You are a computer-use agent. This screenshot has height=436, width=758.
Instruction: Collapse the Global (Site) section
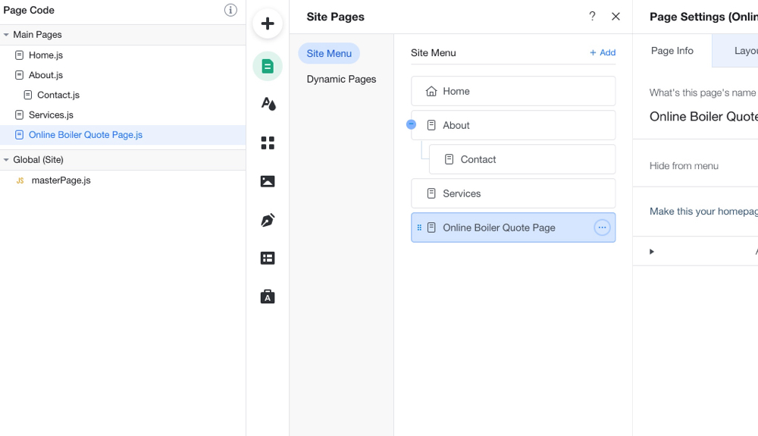point(6,159)
